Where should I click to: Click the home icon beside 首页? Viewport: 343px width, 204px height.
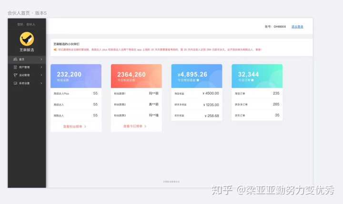pyautogui.click(x=15, y=59)
